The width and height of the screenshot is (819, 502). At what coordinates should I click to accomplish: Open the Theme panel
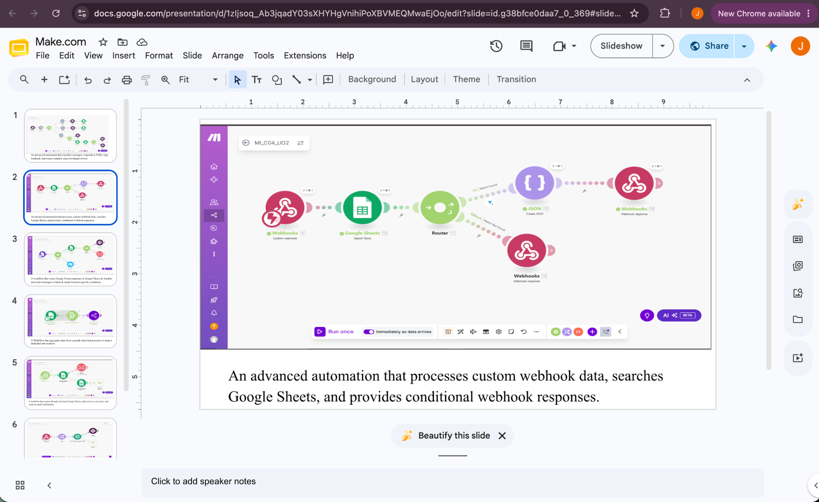pos(466,80)
